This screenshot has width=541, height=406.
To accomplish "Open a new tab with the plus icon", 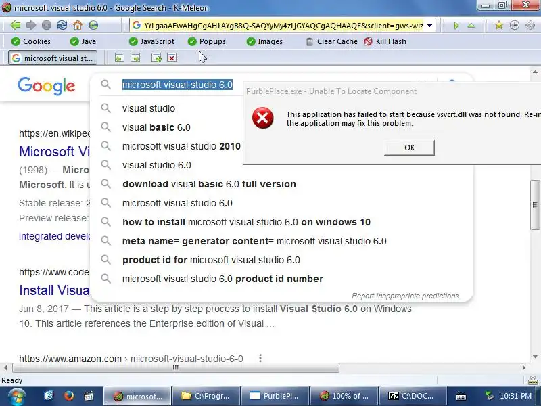I will point(156,58).
